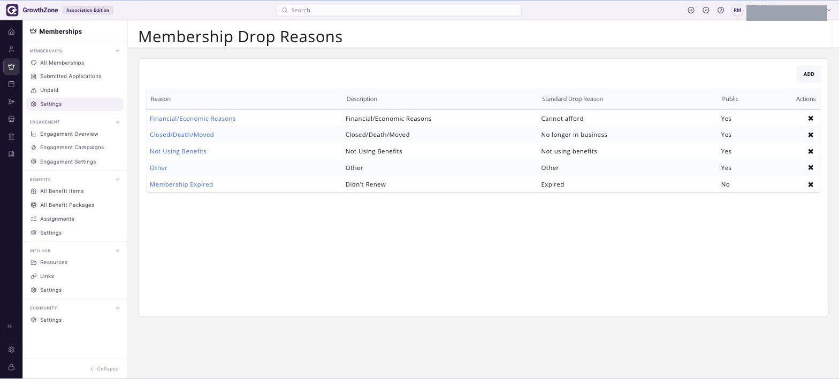Open Closed/Death/Moved link
The height and width of the screenshot is (379, 839).
coord(182,135)
